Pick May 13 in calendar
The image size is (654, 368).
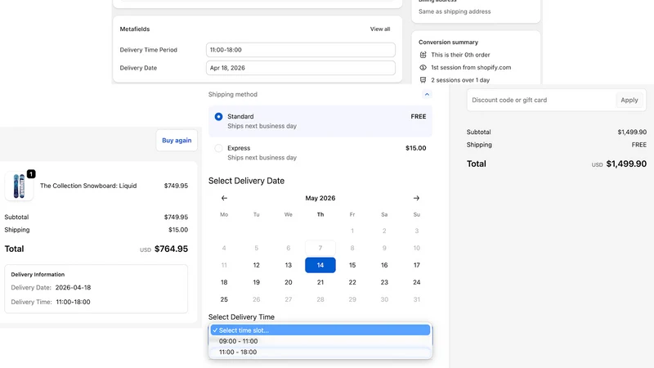289,265
